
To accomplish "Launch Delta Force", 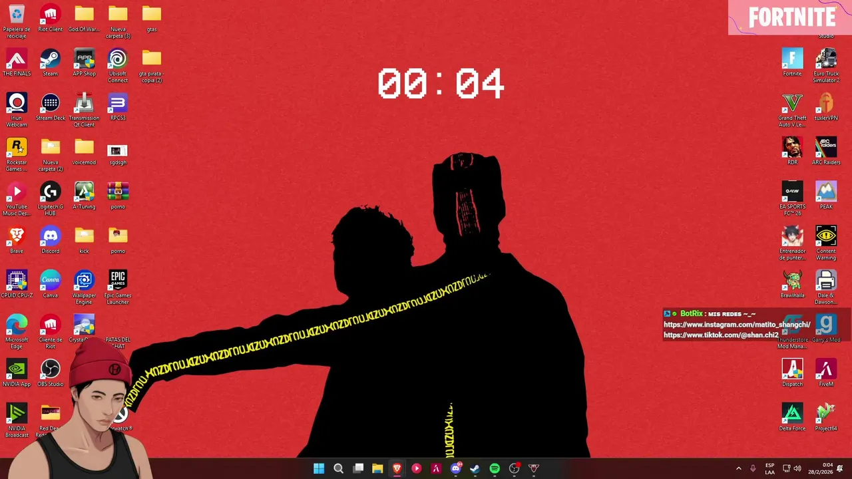I will pos(792,418).
